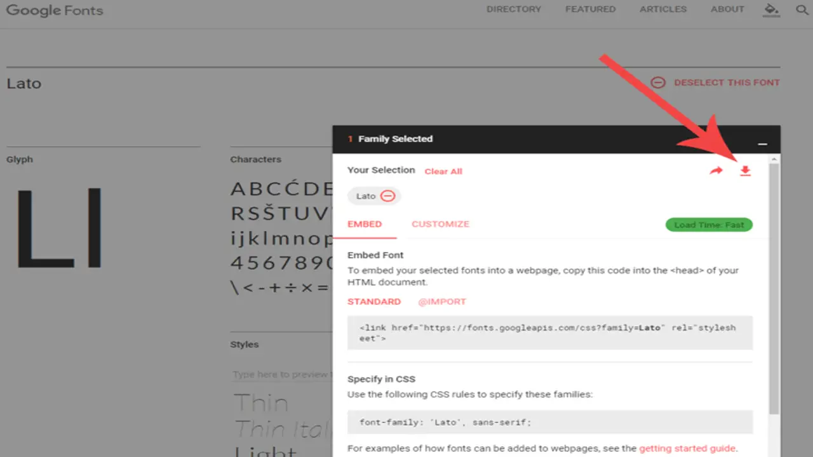Open the search magnifier icon

[802, 10]
